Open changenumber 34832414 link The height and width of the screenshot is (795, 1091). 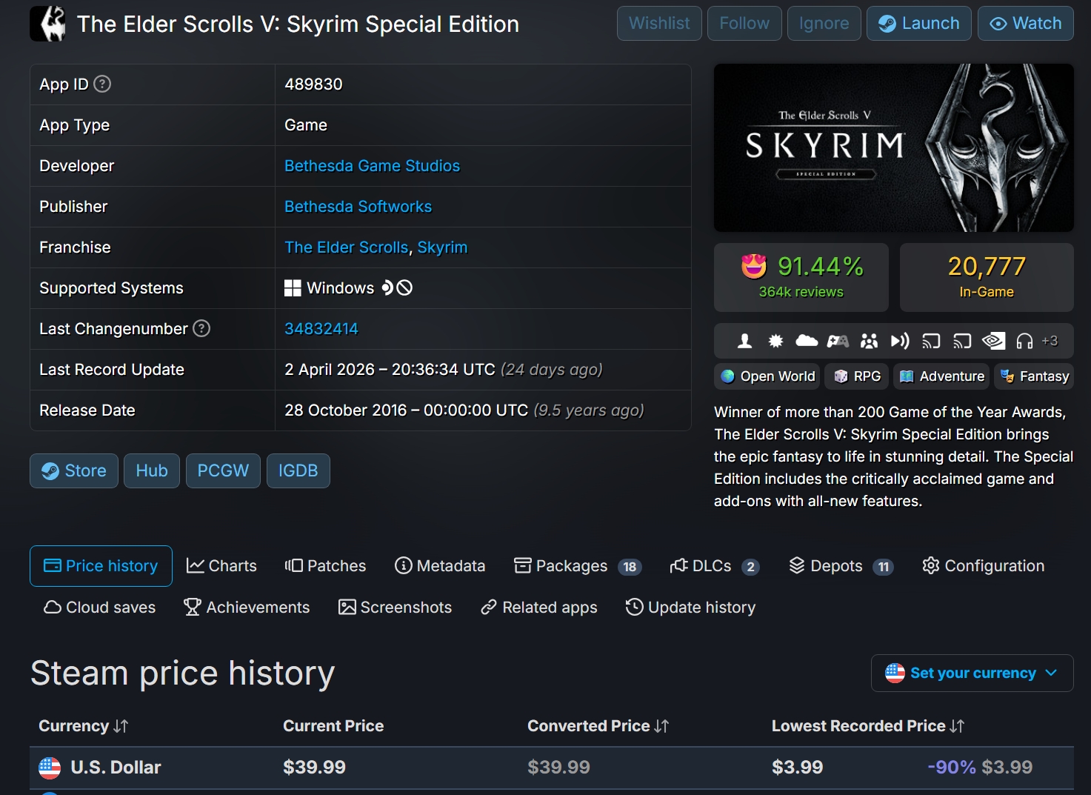[321, 329]
